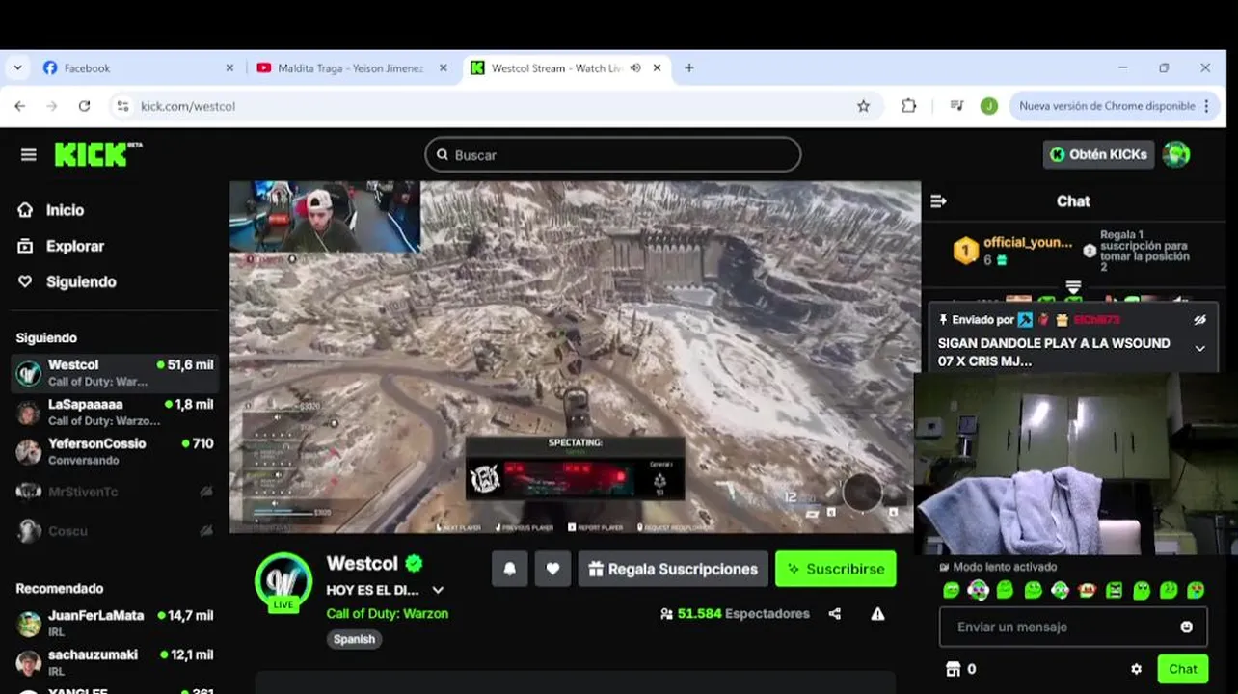The image size is (1238, 694).
Task: Insert the angry square-face green emote
Action: pyautogui.click(x=1114, y=590)
